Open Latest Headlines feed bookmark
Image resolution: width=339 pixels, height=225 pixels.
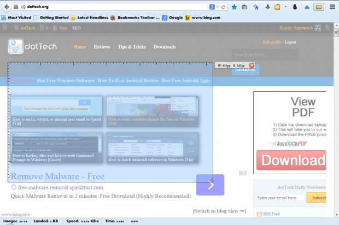click(90, 17)
